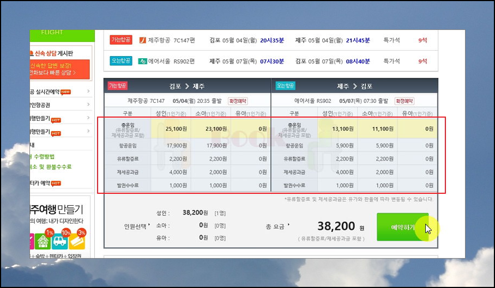
Task: Click the 소아 [0명] passenger count
Action: click(x=220, y=225)
